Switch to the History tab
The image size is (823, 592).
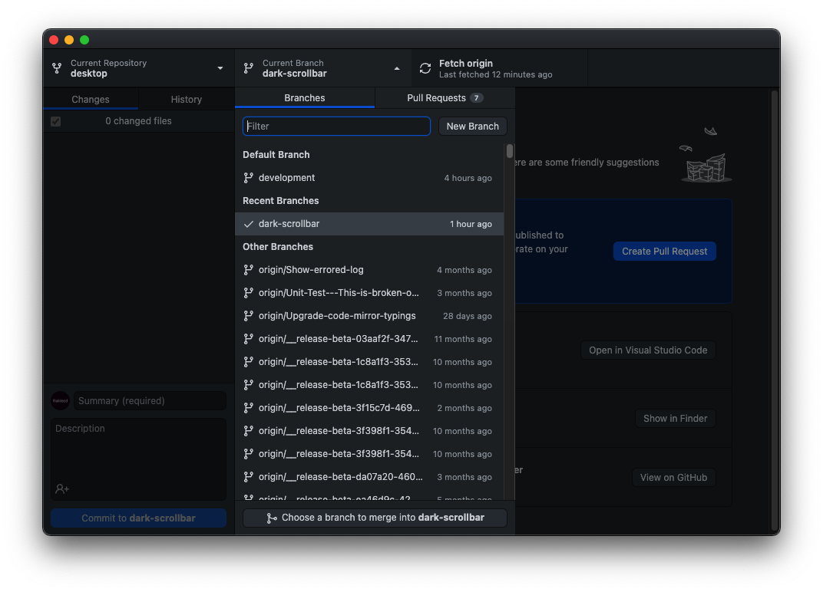[187, 99]
